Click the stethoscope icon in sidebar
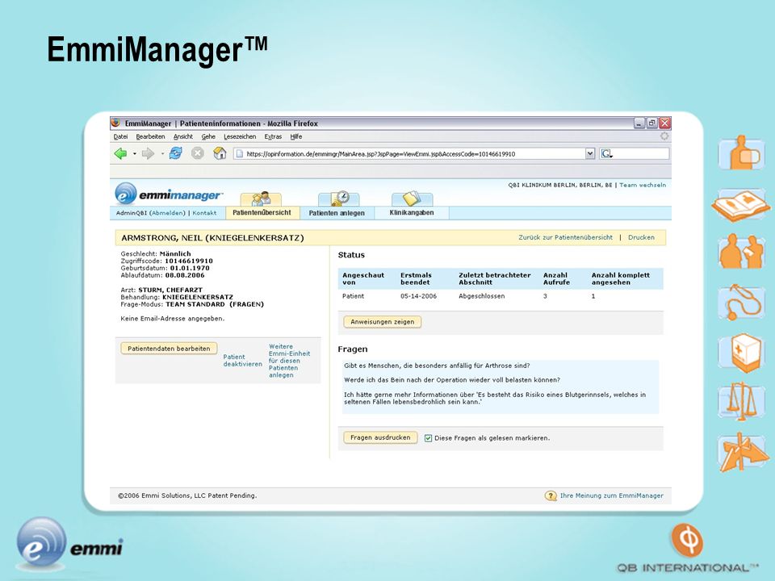Image resolution: width=775 pixels, height=581 pixels. (x=741, y=302)
